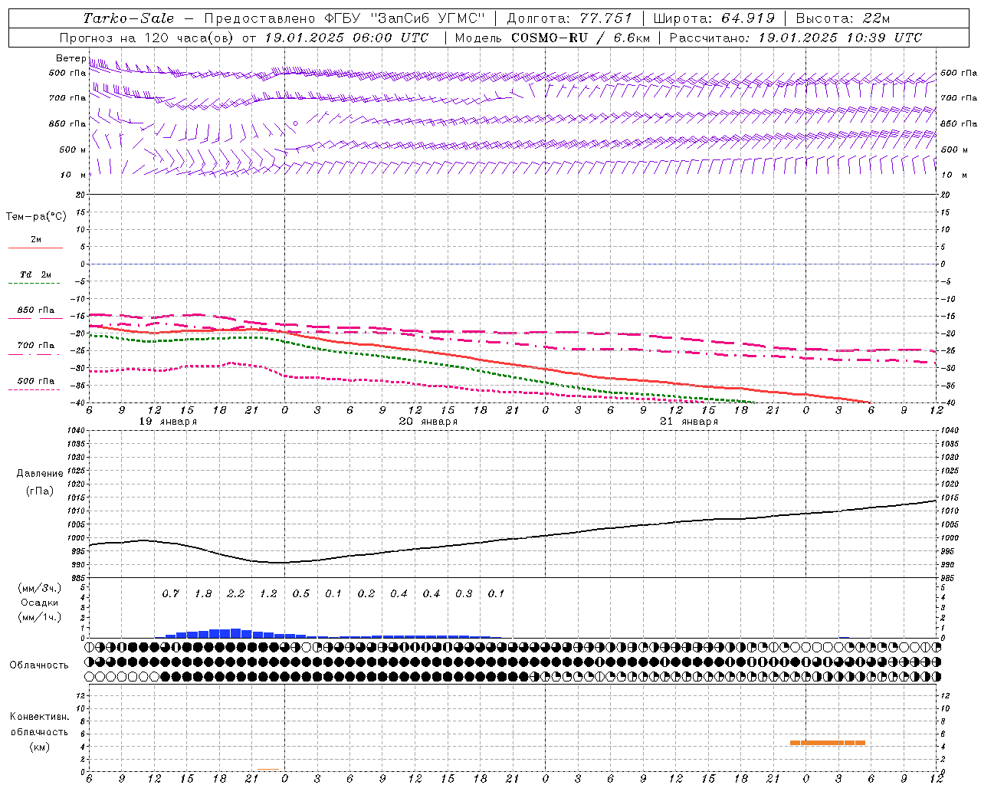Click the (мм/3ч.) unit label
Image resolution: width=981 pixels, height=785 pixels.
39,589
